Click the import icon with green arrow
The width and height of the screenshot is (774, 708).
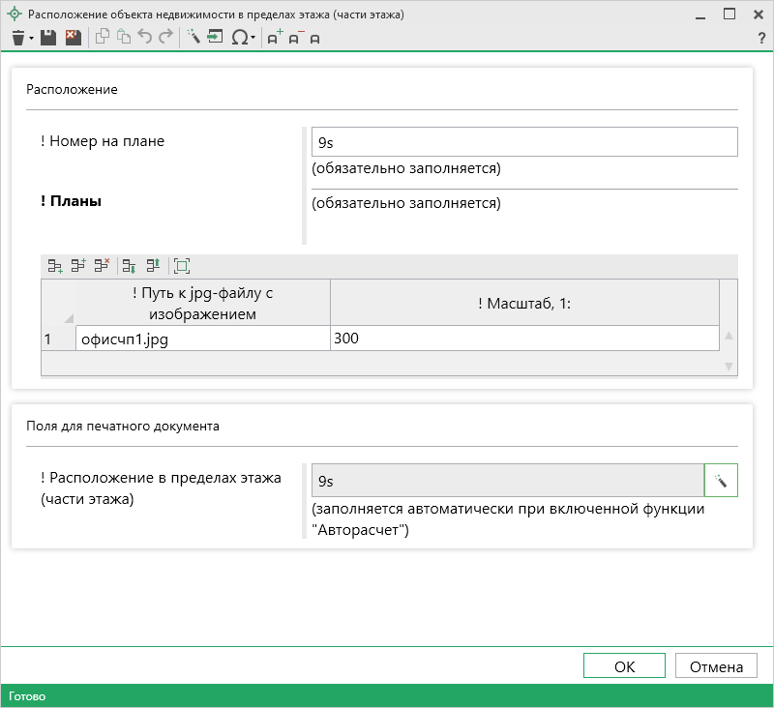pos(215,38)
